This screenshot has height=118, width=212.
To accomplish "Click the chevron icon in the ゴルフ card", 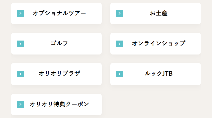I will click(x=20, y=44).
